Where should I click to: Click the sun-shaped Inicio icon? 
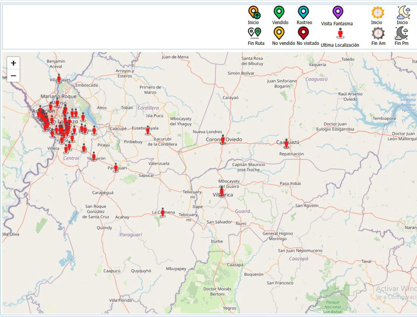(377, 12)
